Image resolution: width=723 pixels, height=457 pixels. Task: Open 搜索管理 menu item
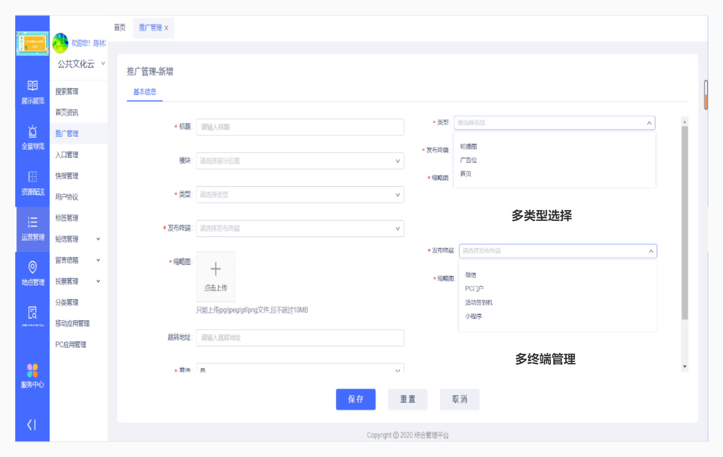67,91
